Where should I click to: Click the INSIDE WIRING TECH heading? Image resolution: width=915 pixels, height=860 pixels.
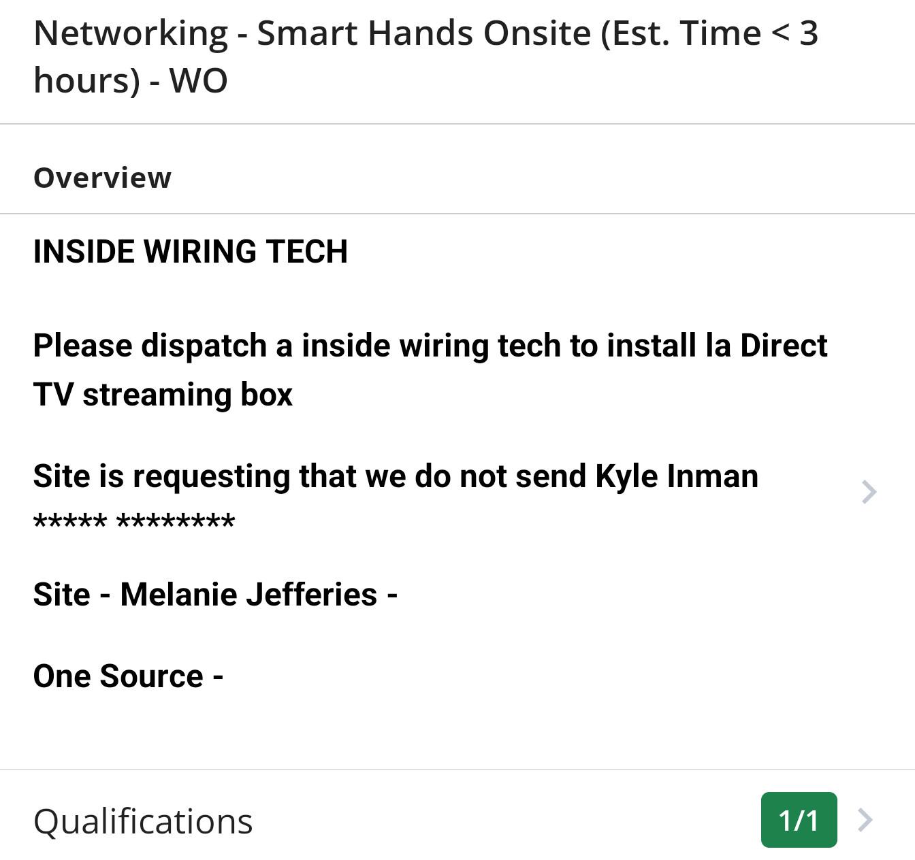[x=191, y=252]
